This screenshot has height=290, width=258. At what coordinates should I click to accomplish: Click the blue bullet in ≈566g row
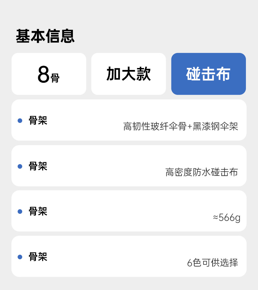[x=20, y=212]
